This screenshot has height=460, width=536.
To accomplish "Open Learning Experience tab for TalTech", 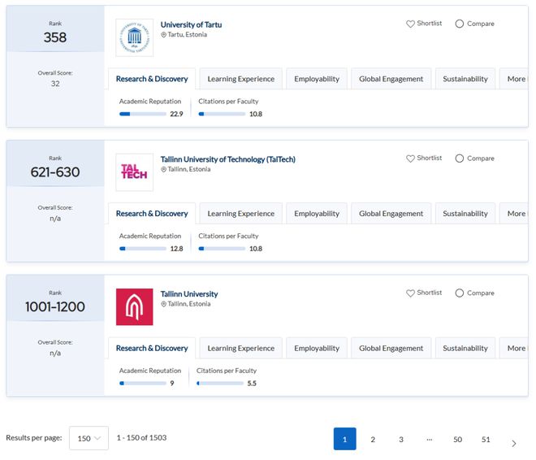I will point(241,214).
